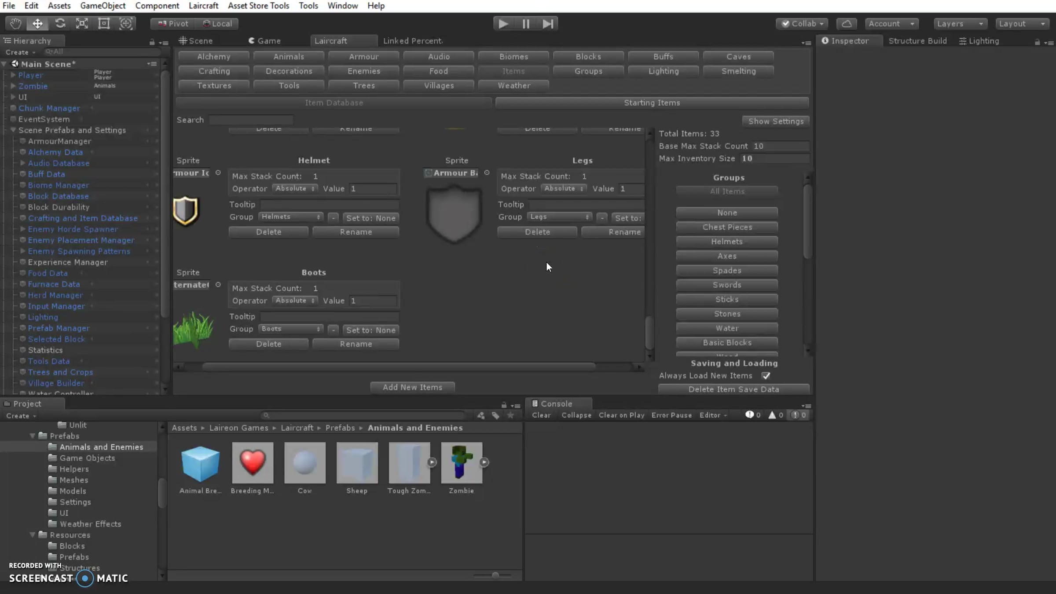Open the Laircraft menu

[x=203, y=6]
